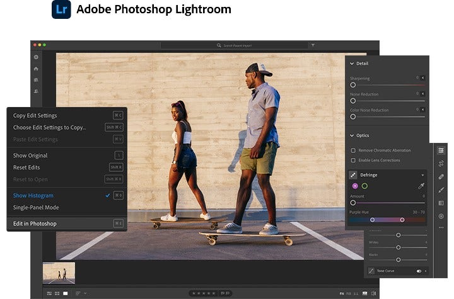The image size is (454, 299).
Task: Select the Healing Brush tool
Action: coord(441,177)
